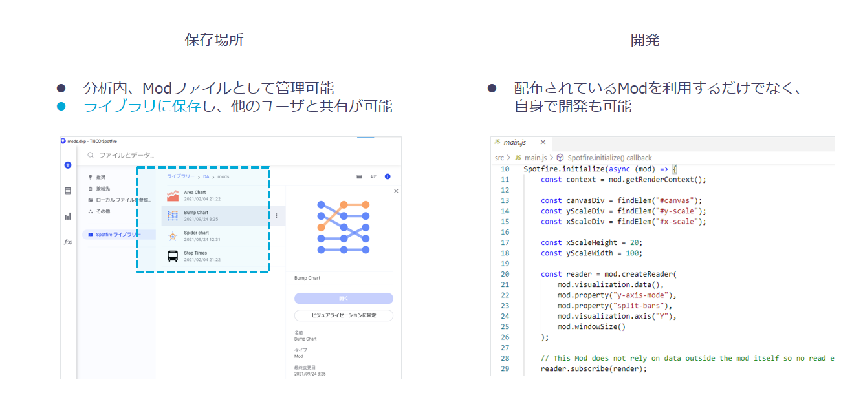Click the const xScaleDiv findElem("#x-scale") line
Image resolution: width=863 pixels, height=393 pixels.
pos(624,222)
